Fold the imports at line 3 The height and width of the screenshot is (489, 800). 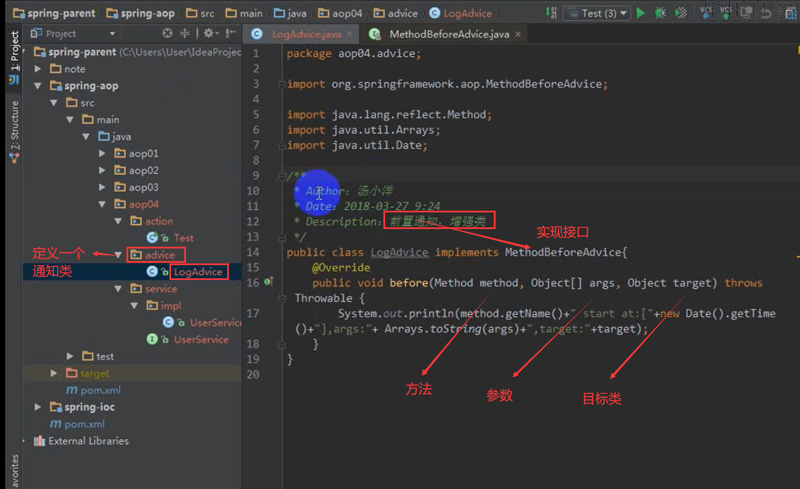coord(281,84)
